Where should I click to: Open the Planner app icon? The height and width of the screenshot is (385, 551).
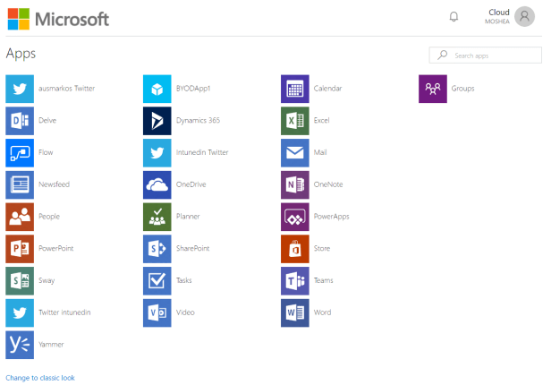[157, 217]
